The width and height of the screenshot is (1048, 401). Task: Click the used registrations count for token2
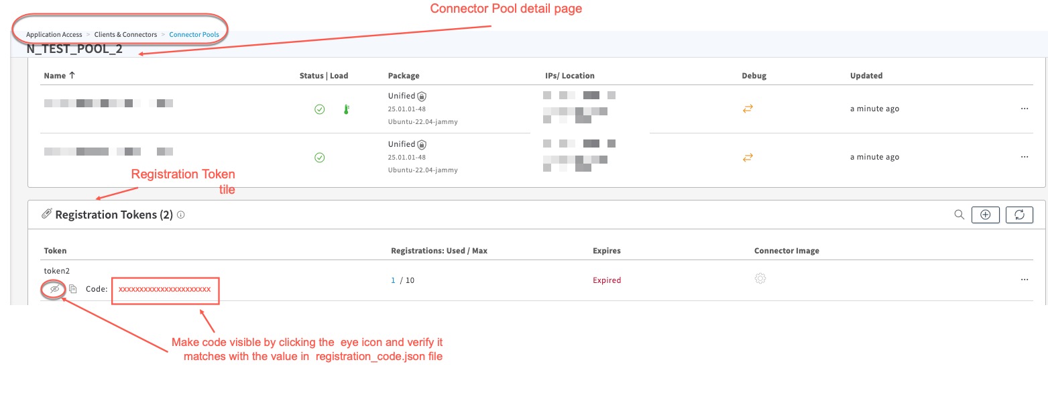[x=394, y=280]
